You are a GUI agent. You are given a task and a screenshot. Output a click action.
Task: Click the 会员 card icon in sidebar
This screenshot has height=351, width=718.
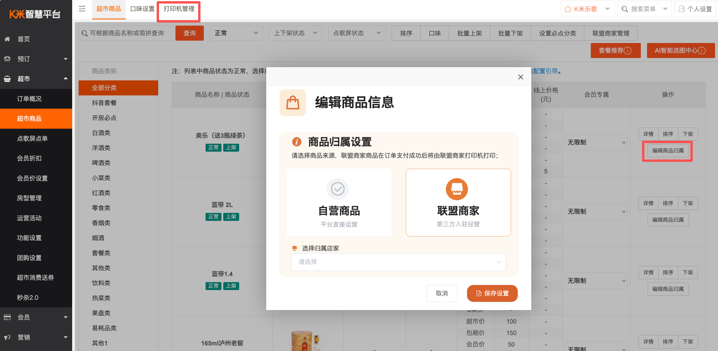(7, 317)
